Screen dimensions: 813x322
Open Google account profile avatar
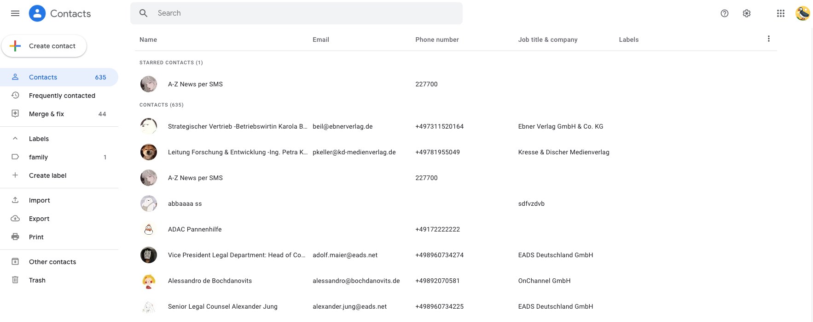802,13
